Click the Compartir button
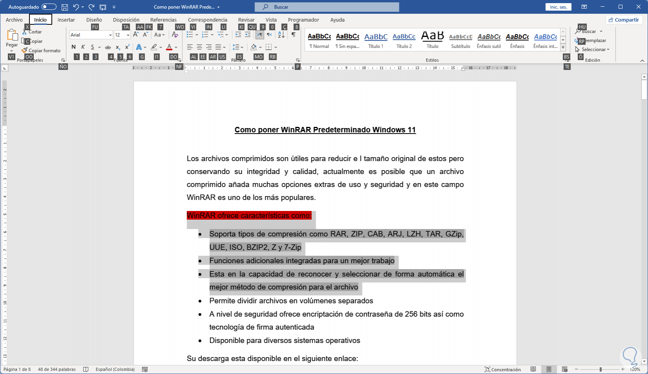This screenshot has width=648, height=374. pyautogui.click(x=624, y=20)
